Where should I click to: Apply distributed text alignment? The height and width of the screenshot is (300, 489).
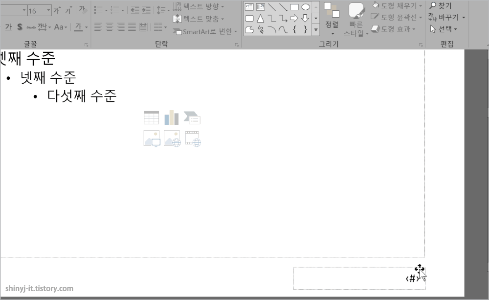tap(143, 27)
